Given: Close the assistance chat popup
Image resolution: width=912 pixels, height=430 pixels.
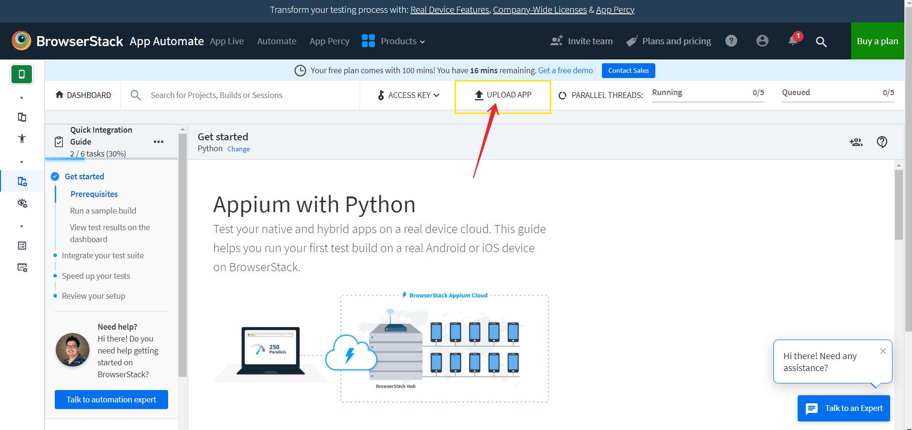Looking at the screenshot, I should tap(883, 351).
